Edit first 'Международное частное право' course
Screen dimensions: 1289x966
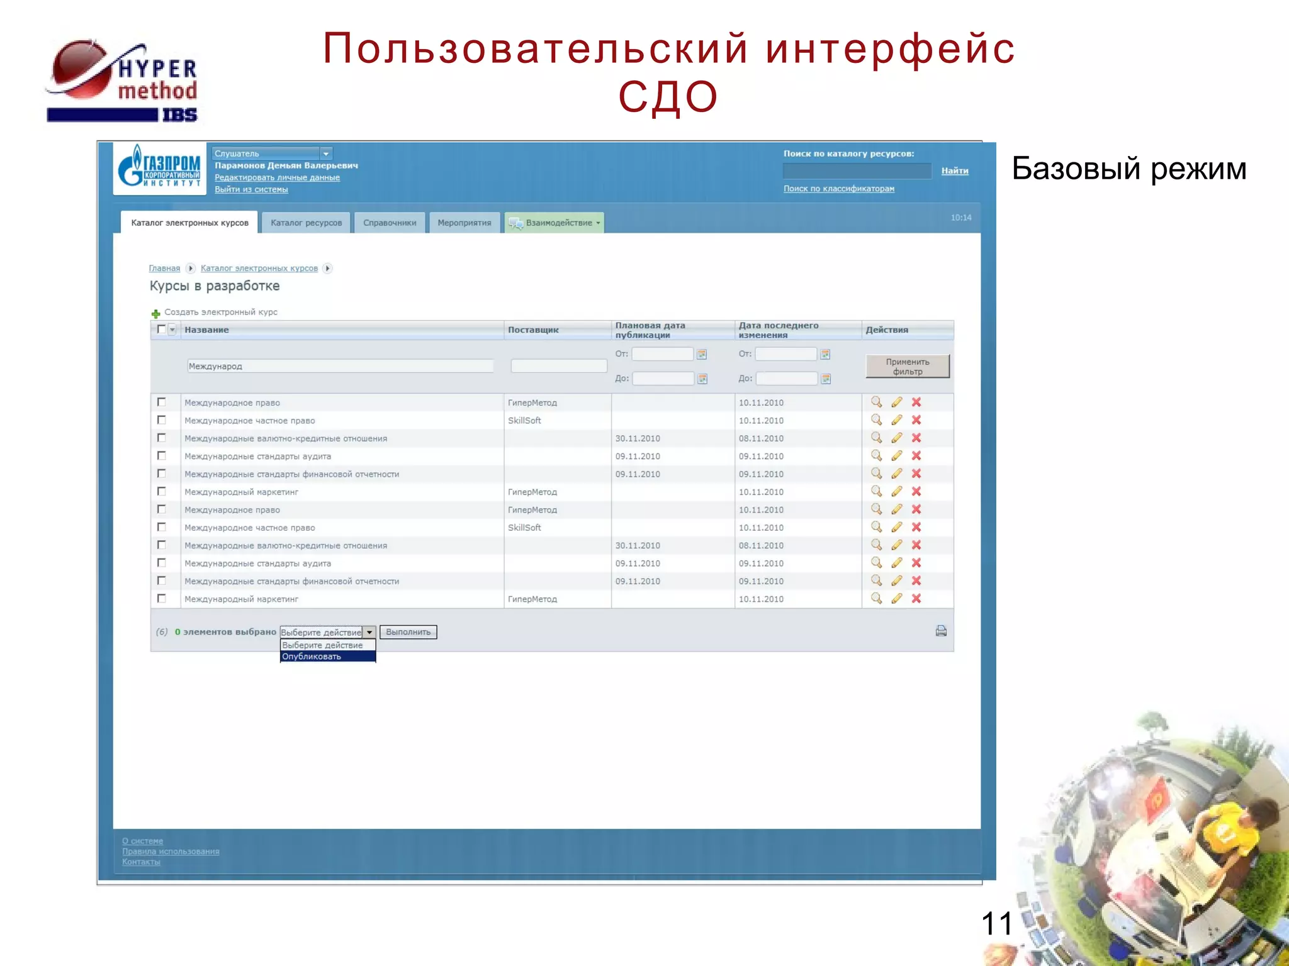pyautogui.click(x=897, y=419)
